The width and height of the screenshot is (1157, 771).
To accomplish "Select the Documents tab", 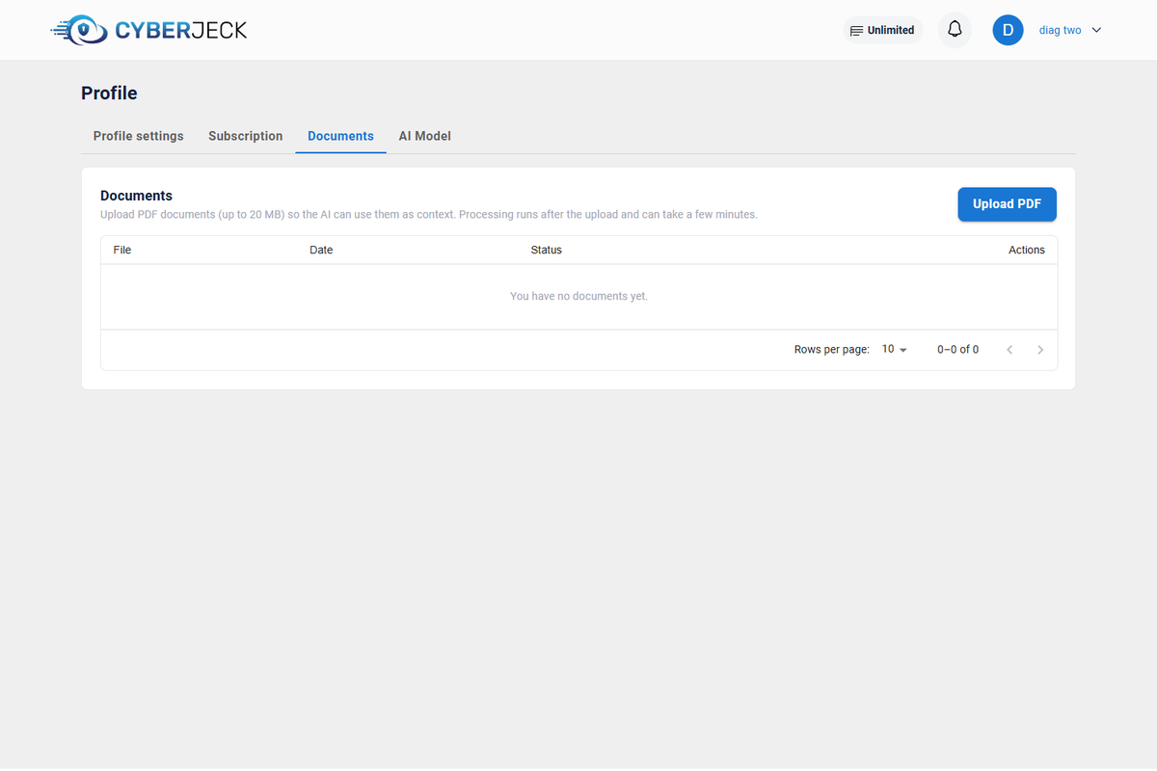I will tap(340, 136).
